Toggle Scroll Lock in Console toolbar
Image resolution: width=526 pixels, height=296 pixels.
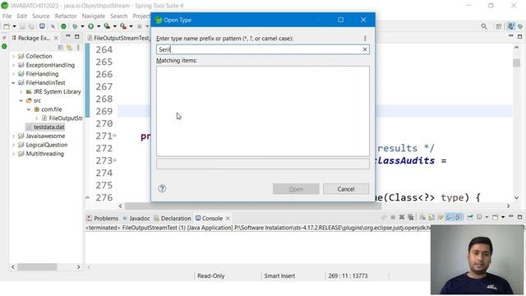pos(431,217)
